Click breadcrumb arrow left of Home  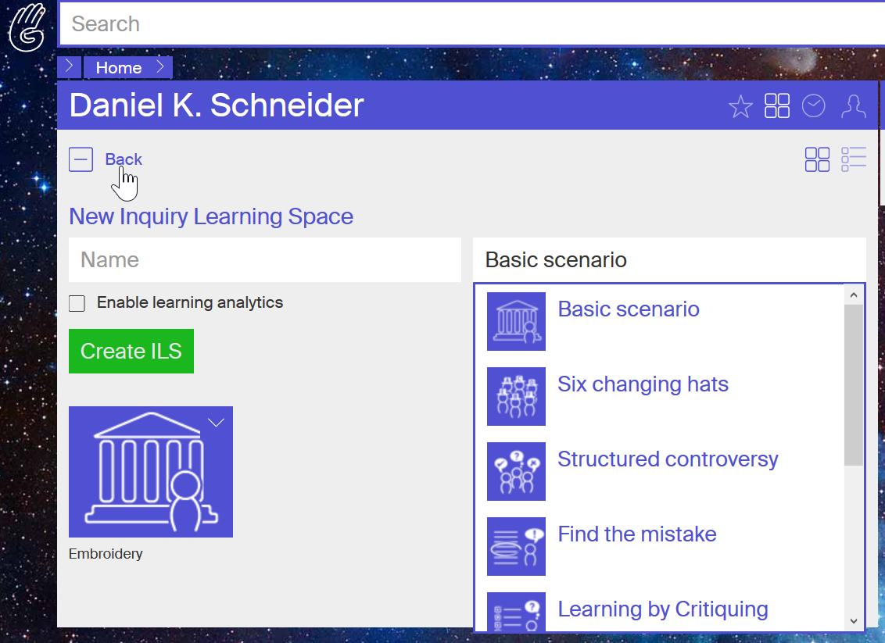coord(69,67)
